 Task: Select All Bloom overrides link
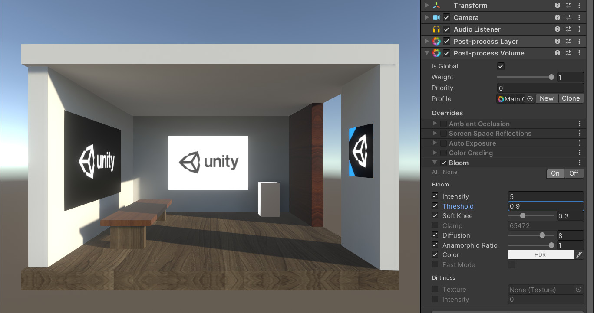pyautogui.click(x=436, y=172)
